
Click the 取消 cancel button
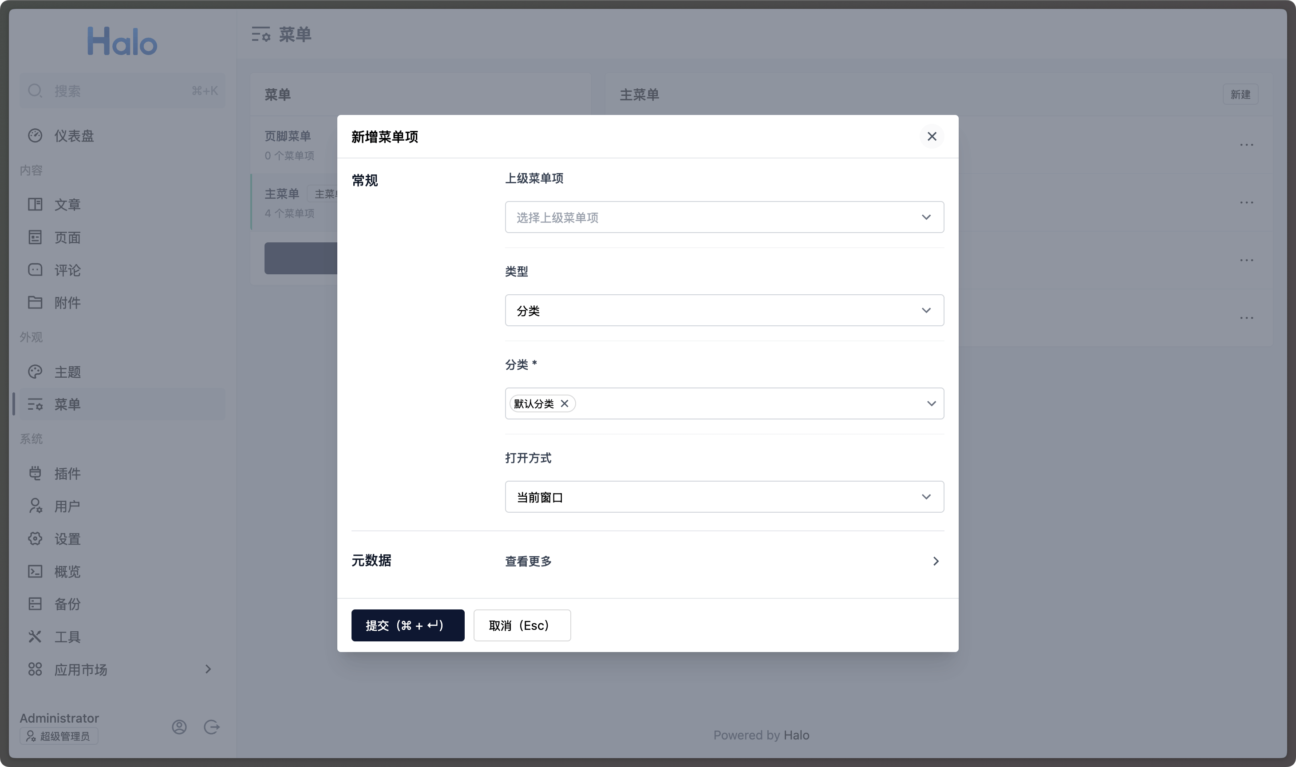click(522, 625)
